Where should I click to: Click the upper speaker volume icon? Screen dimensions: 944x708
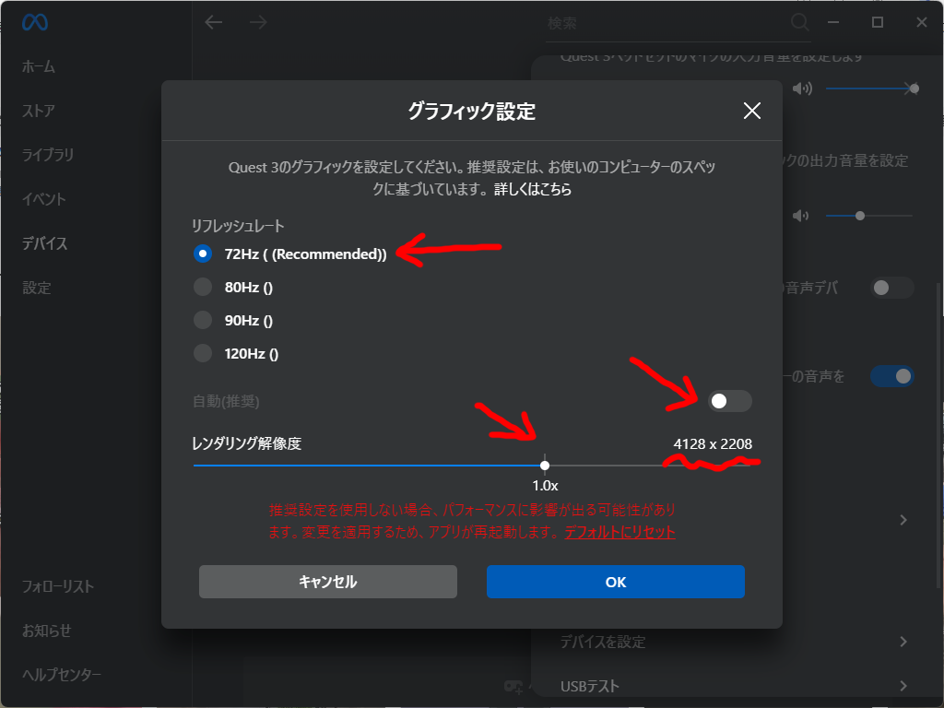coord(802,88)
